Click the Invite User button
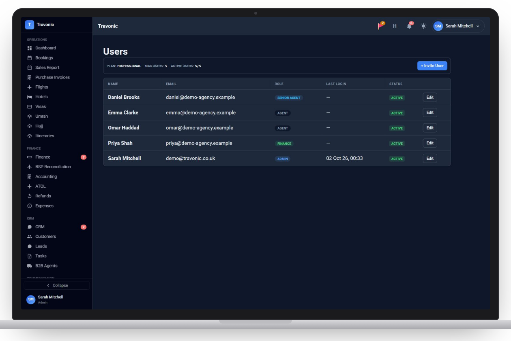The width and height of the screenshot is (511, 341). [432, 66]
